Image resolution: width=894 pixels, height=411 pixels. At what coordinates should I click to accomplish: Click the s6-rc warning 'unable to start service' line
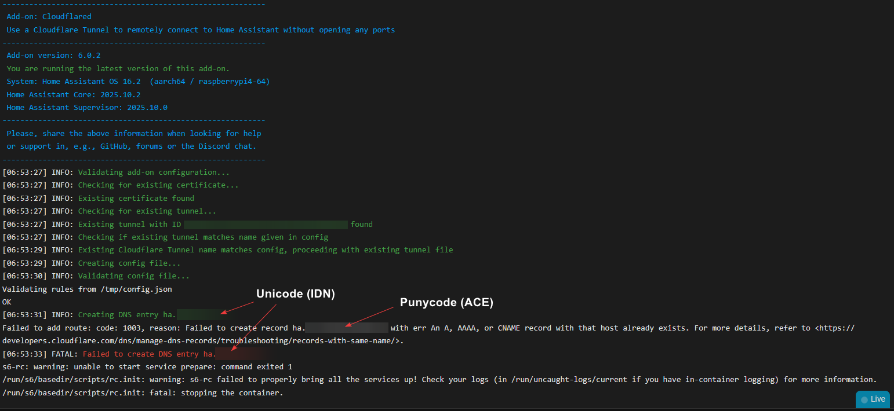(147, 366)
